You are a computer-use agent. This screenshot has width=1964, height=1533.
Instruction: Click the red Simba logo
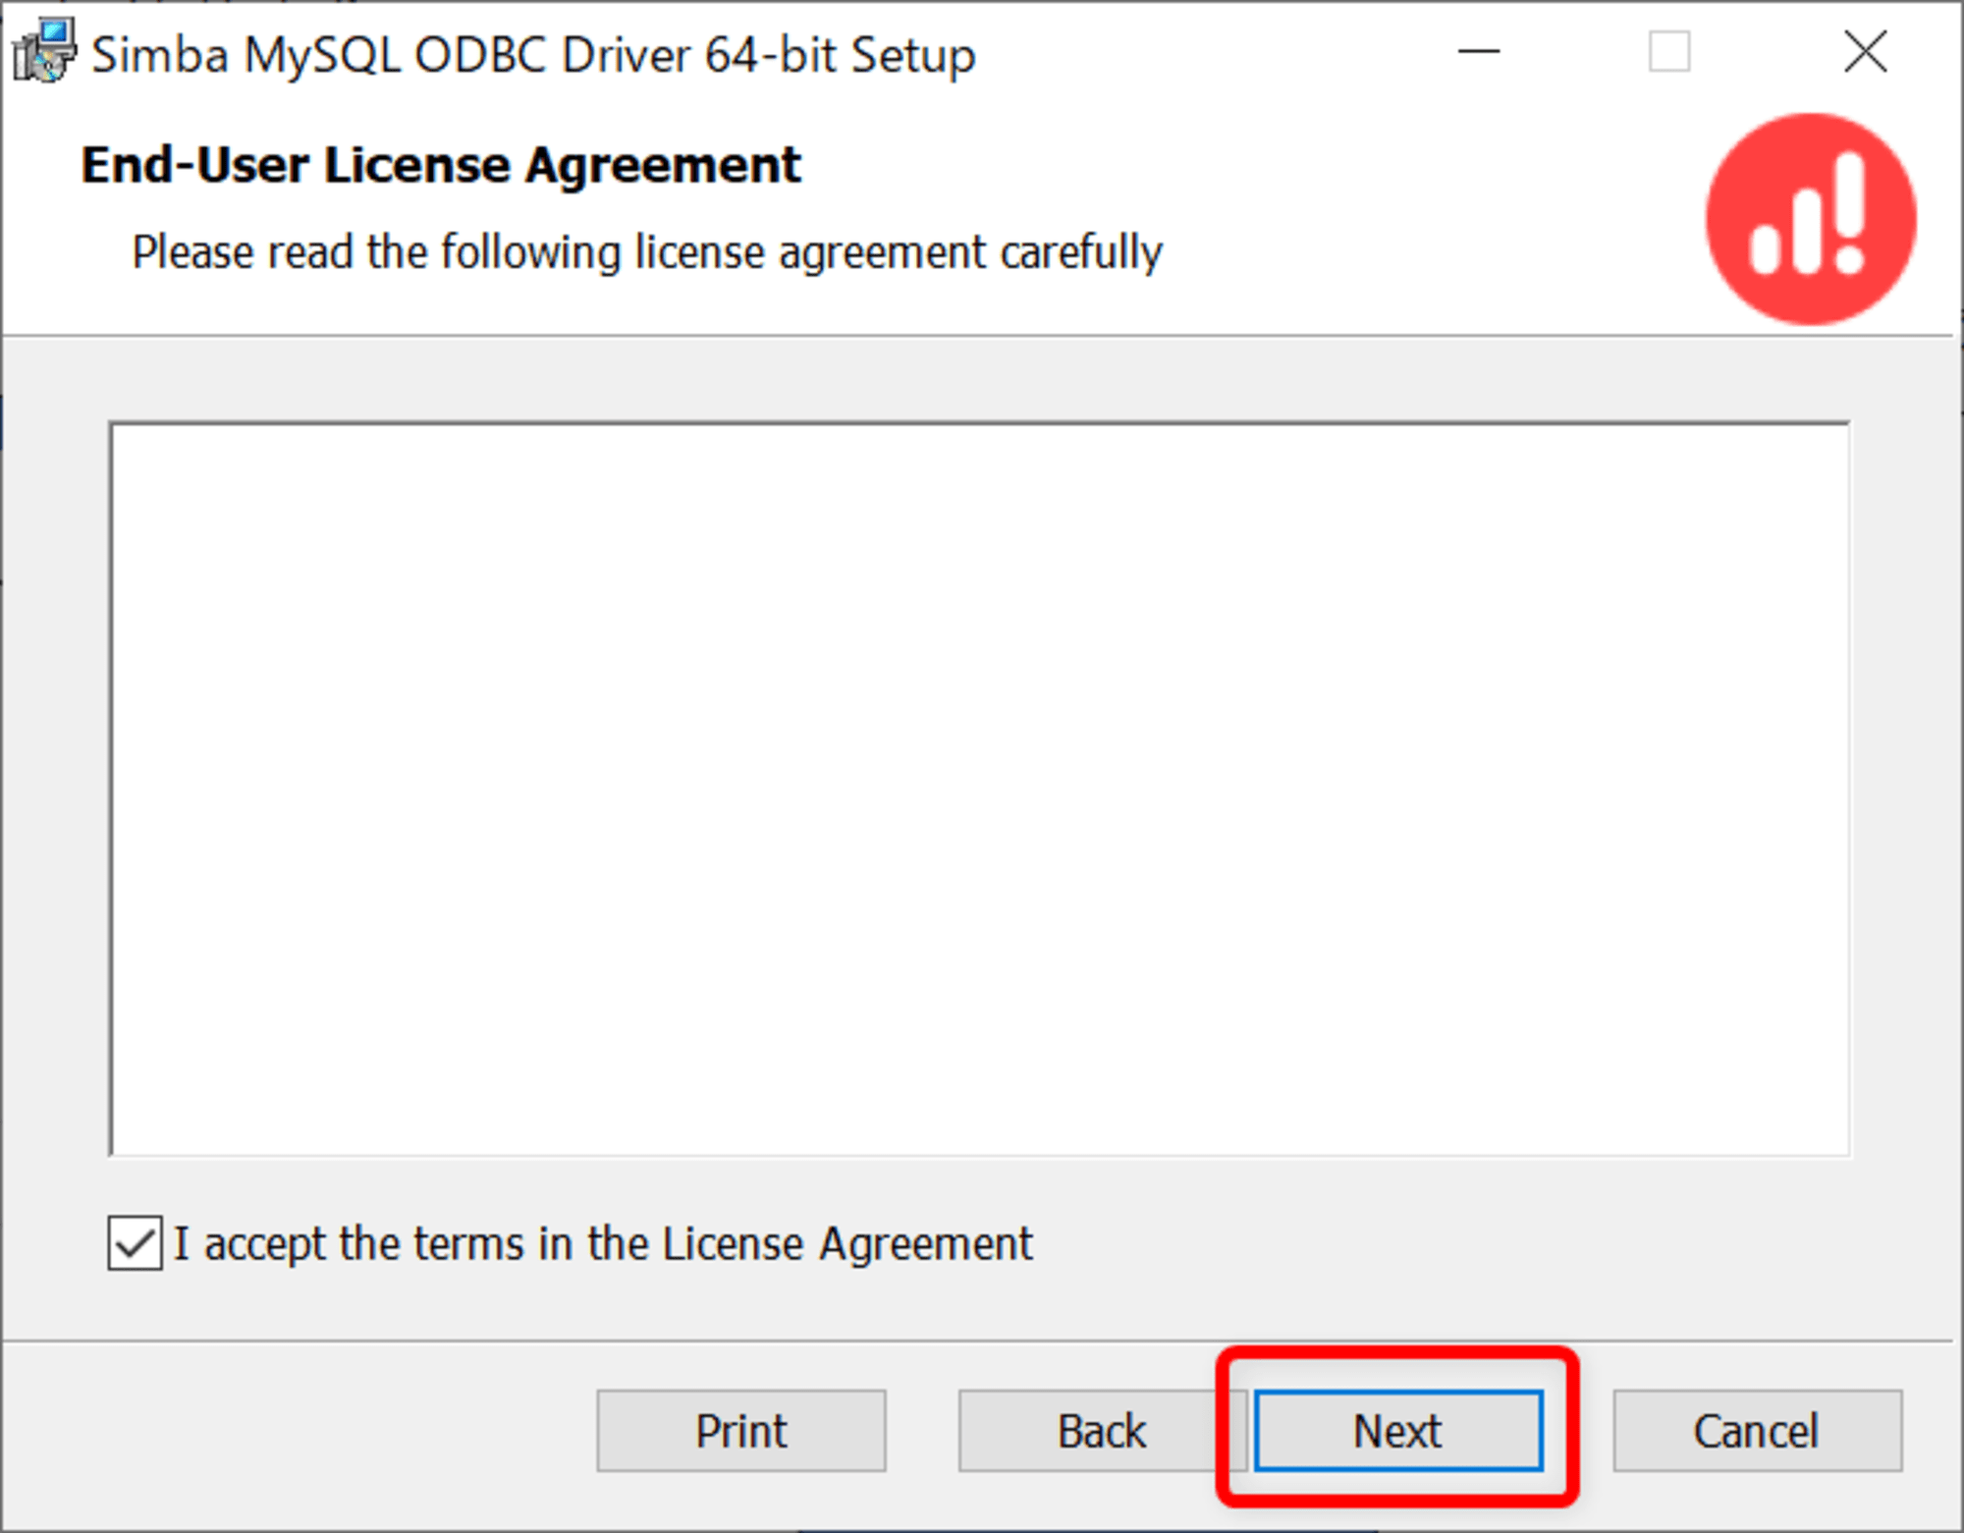pyautogui.click(x=1811, y=218)
